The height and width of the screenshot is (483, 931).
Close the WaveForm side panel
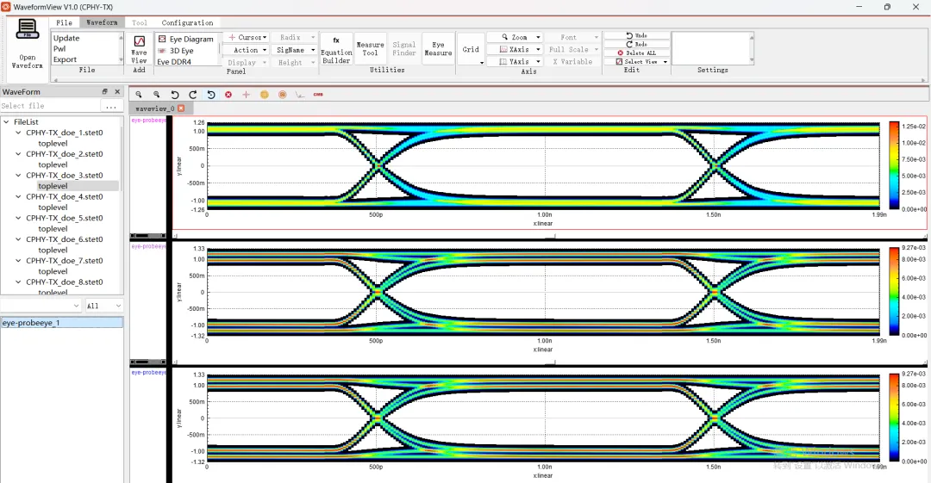point(117,91)
